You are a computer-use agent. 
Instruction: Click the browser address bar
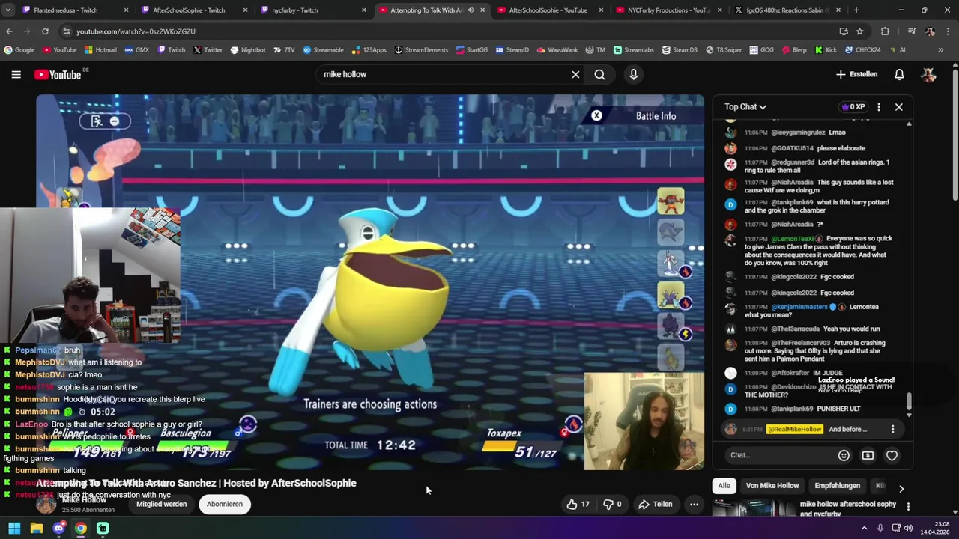[x=450, y=31]
